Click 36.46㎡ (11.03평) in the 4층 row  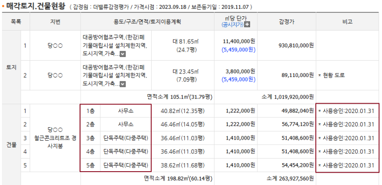(x=183, y=151)
